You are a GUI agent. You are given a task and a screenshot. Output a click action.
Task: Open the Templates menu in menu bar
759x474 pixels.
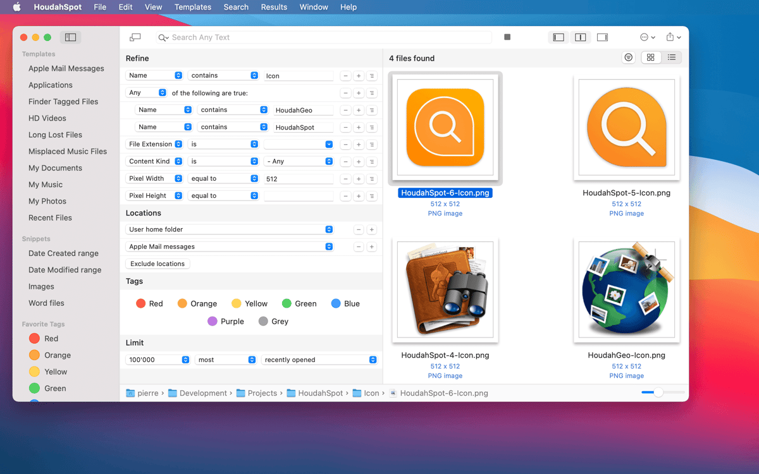point(193,7)
